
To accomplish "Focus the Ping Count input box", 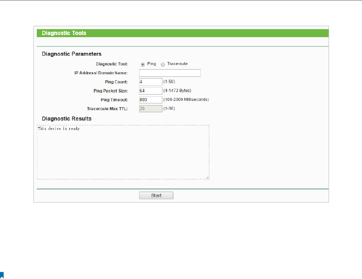I will (151, 82).
